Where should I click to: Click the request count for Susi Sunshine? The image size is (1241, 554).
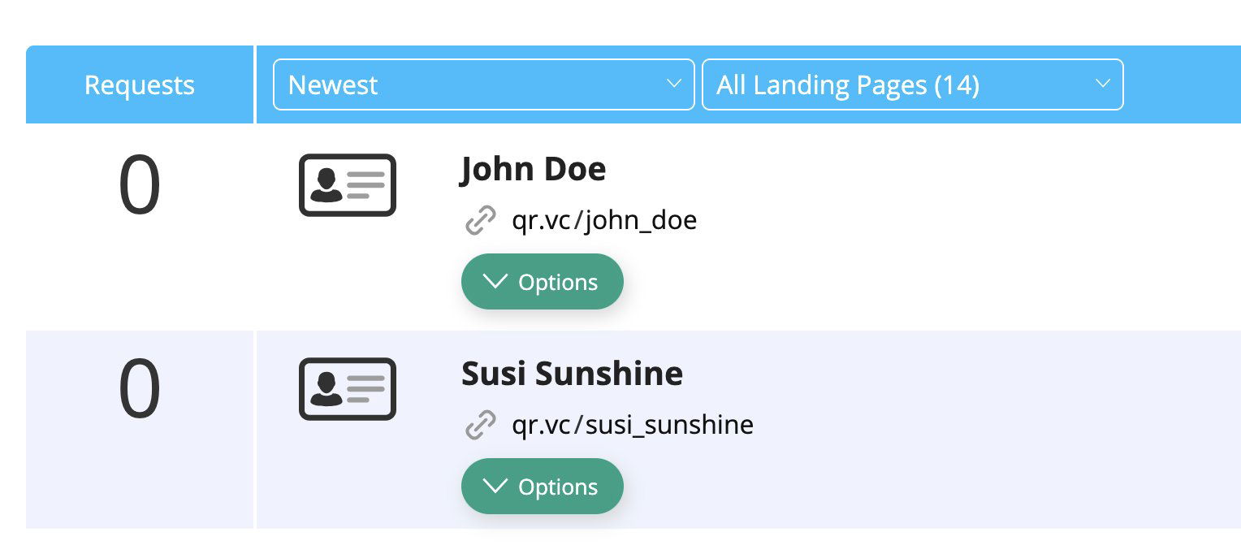tap(140, 390)
